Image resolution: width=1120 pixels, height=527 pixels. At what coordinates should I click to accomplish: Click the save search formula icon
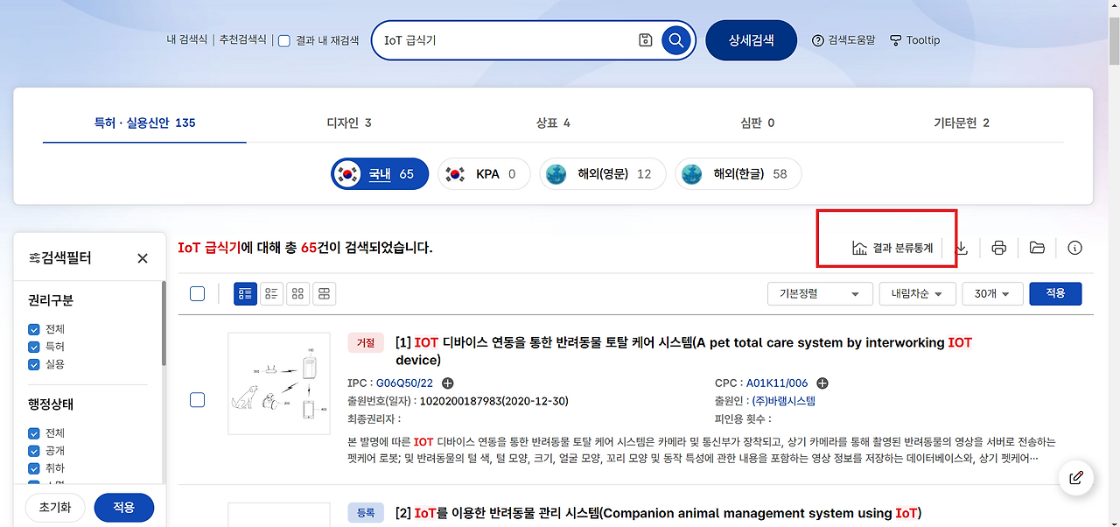(645, 39)
